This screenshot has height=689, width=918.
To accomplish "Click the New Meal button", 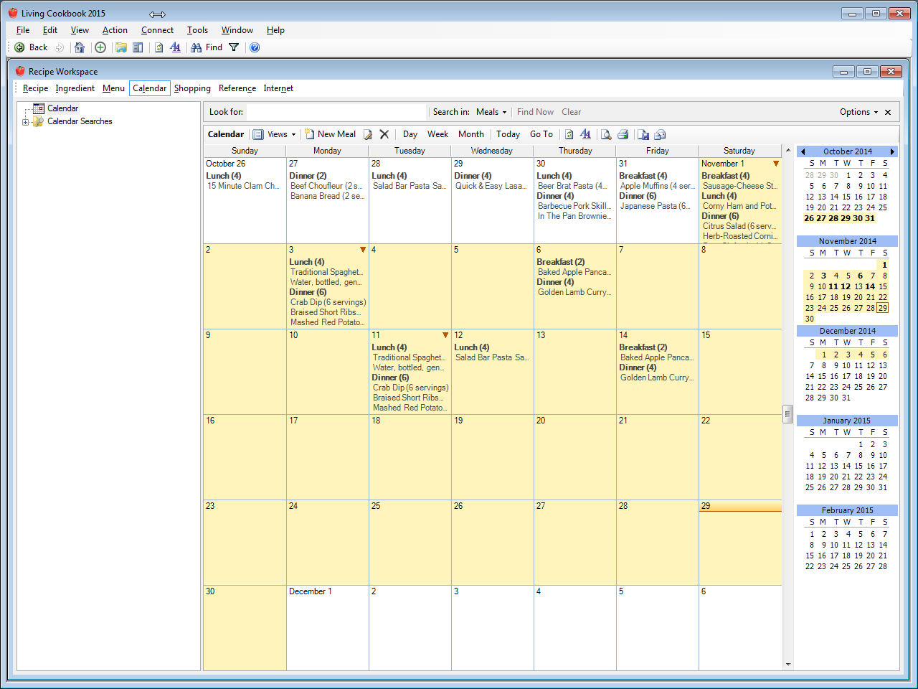I will tap(330, 134).
